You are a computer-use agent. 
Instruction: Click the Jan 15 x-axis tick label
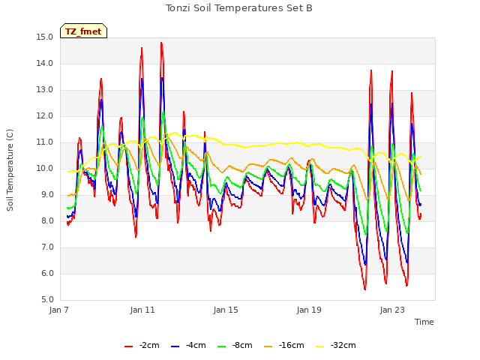click(226, 310)
